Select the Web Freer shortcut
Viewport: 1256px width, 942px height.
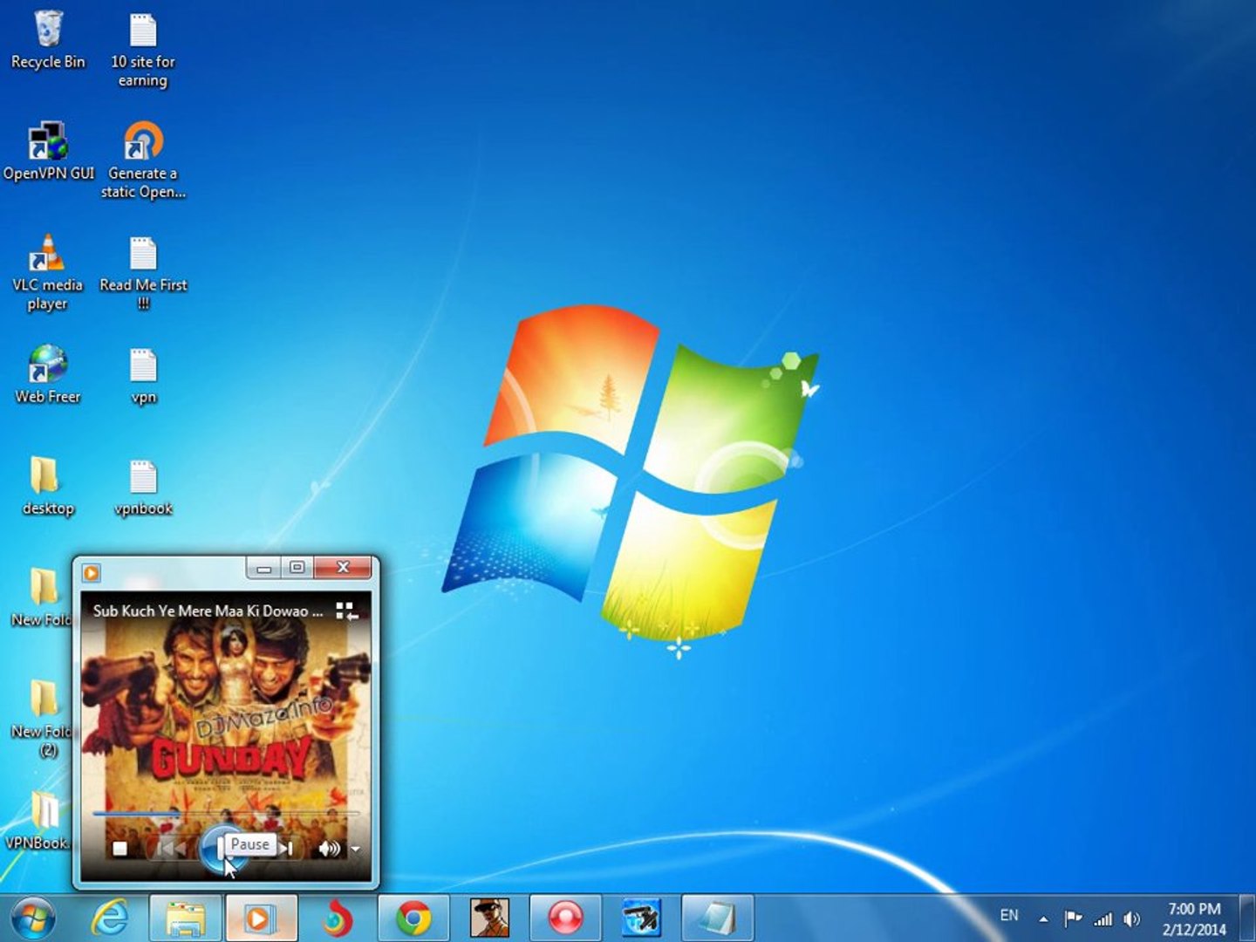(48, 375)
